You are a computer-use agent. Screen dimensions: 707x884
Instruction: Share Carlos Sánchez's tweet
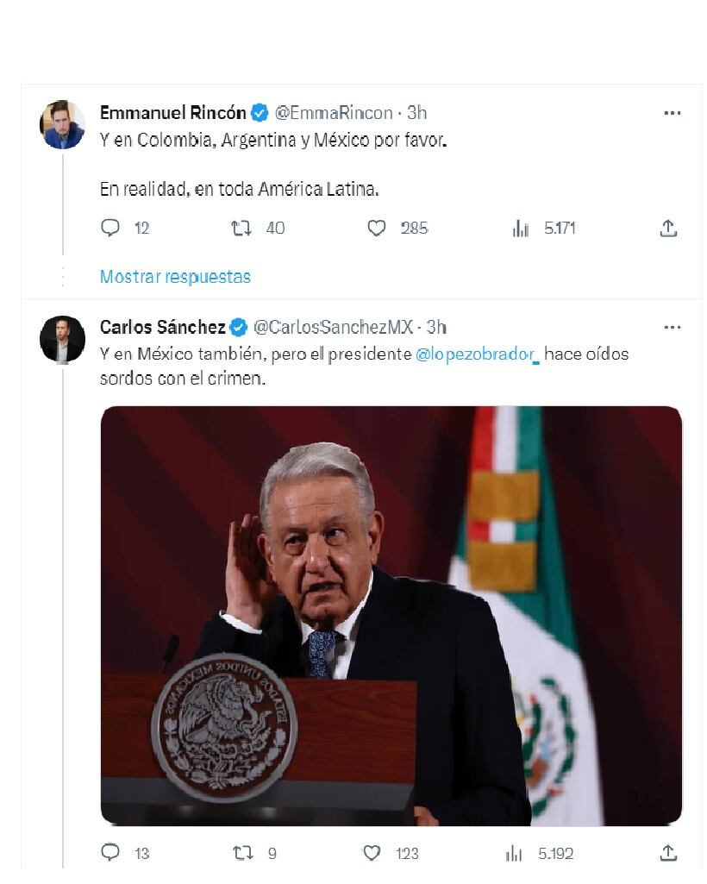[666, 853]
